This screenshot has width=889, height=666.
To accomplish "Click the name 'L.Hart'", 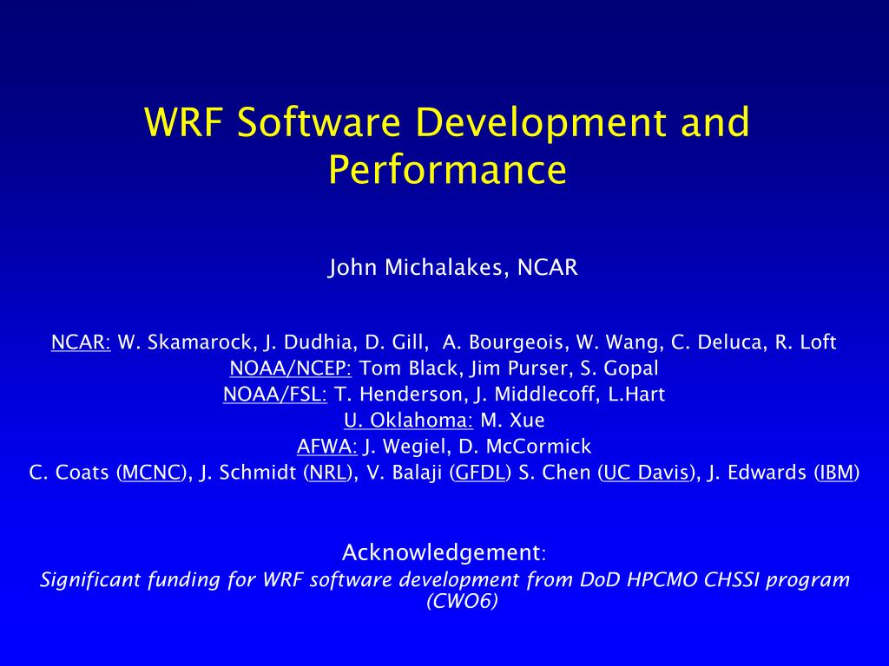I will click(x=636, y=395).
